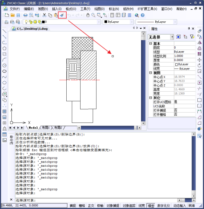Open the 绘图(D) menu

pos(99,9)
